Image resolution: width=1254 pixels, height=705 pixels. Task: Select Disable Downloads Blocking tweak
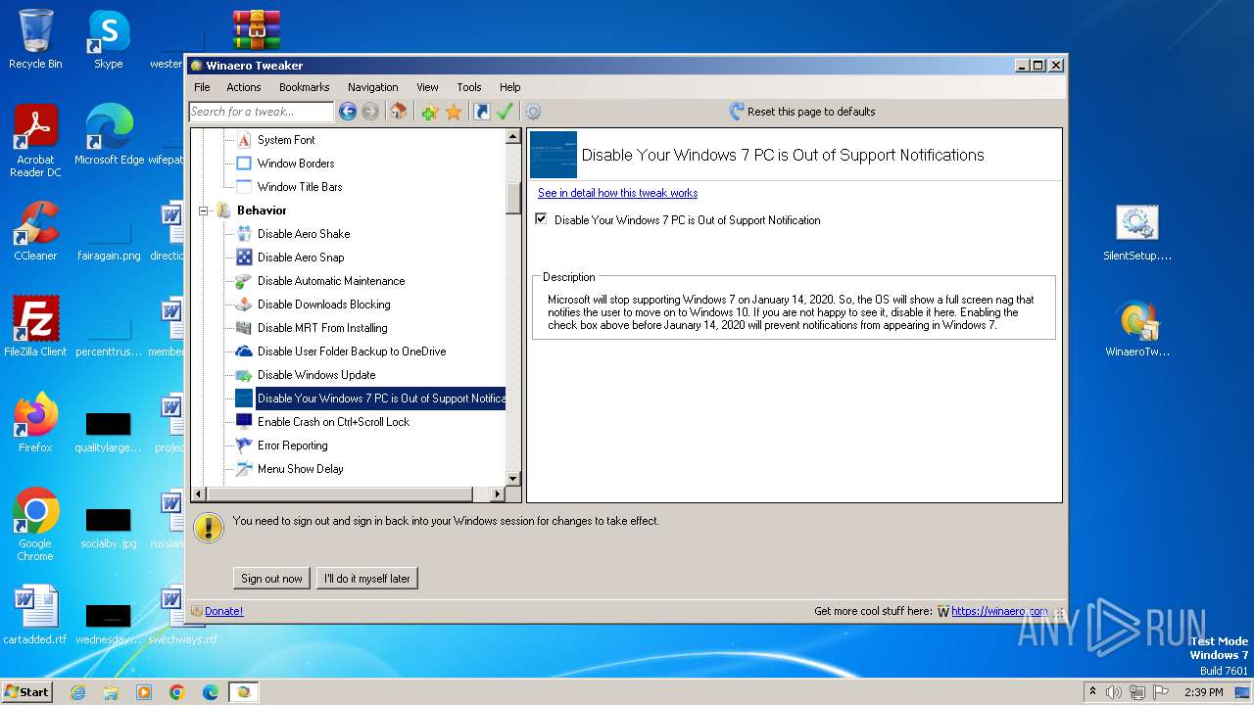(x=324, y=305)
